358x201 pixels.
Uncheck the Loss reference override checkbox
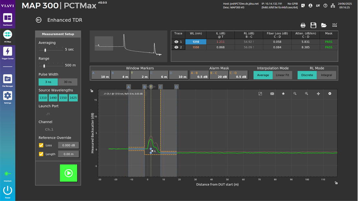point(41,145)
